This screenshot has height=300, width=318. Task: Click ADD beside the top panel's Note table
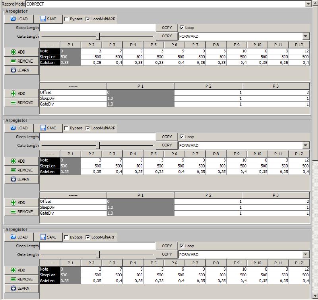(21, 52)
